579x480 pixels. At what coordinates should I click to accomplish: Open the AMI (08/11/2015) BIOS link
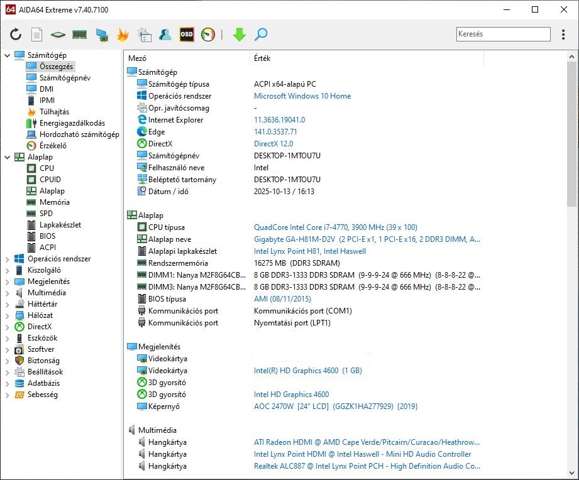pos(282,299)
